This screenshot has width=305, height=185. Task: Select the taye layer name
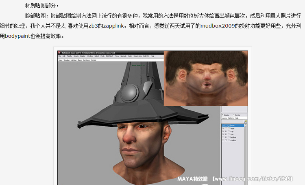tap(233, 128)
